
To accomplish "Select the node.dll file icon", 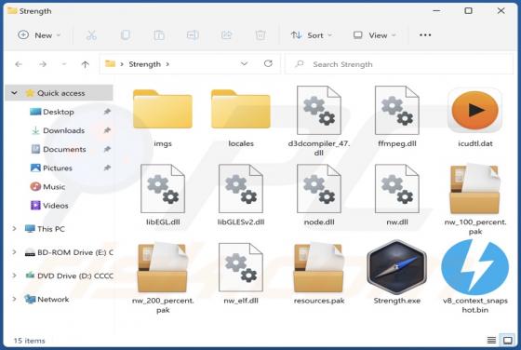I will click(319, 188).
